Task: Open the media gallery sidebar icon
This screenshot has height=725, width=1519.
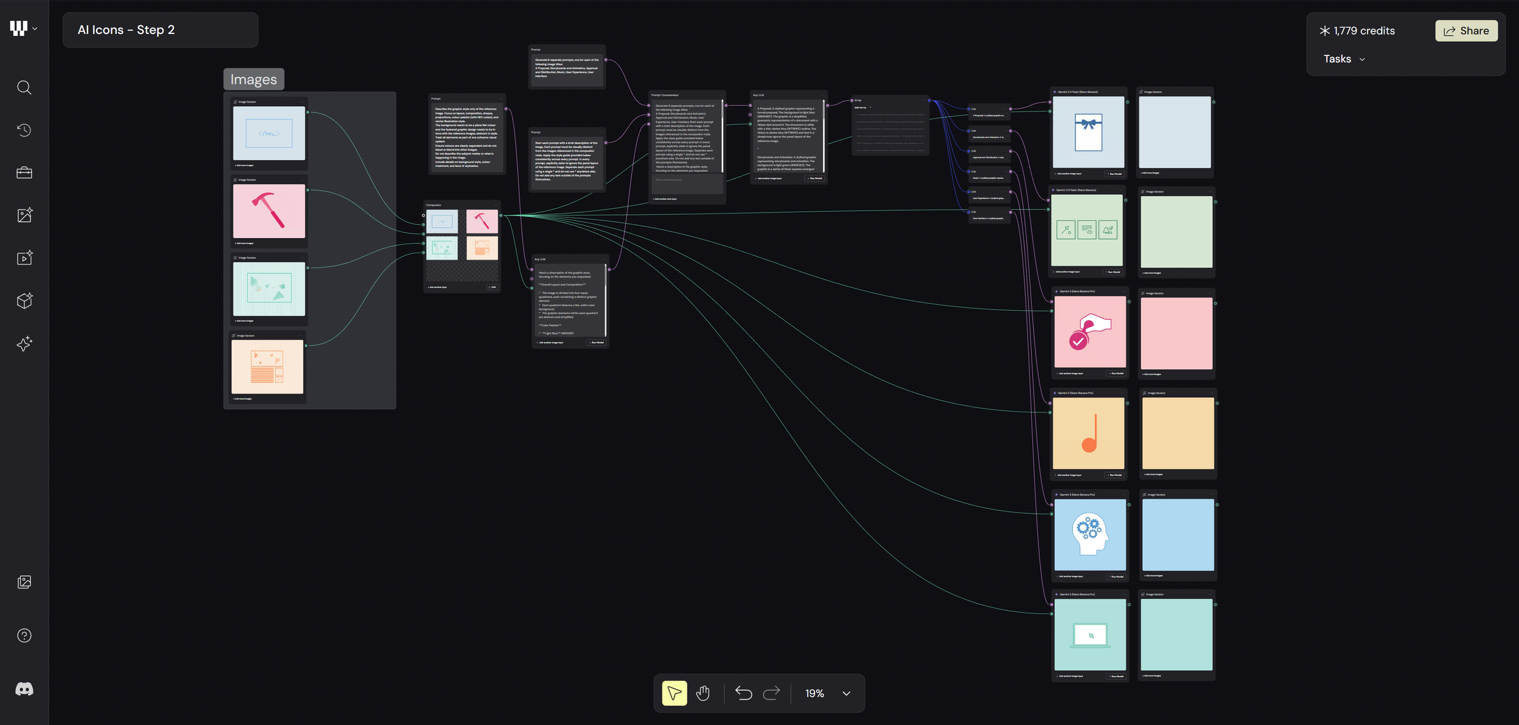Action: tap(24, 582)
